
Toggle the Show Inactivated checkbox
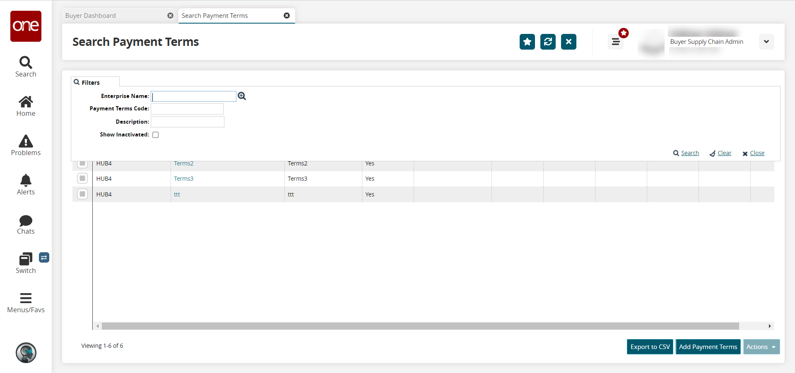(x=156, y=135)
